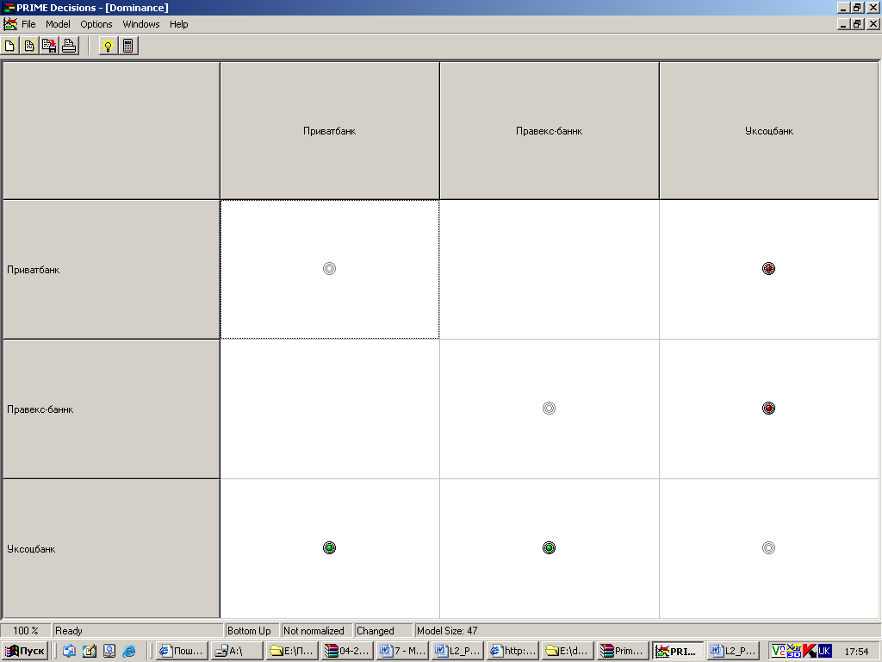Image resolution: width=882 pixels, height=662 pixels.
Task: Click the Outlook Express quick launch icon
Action: click(69, 651)
